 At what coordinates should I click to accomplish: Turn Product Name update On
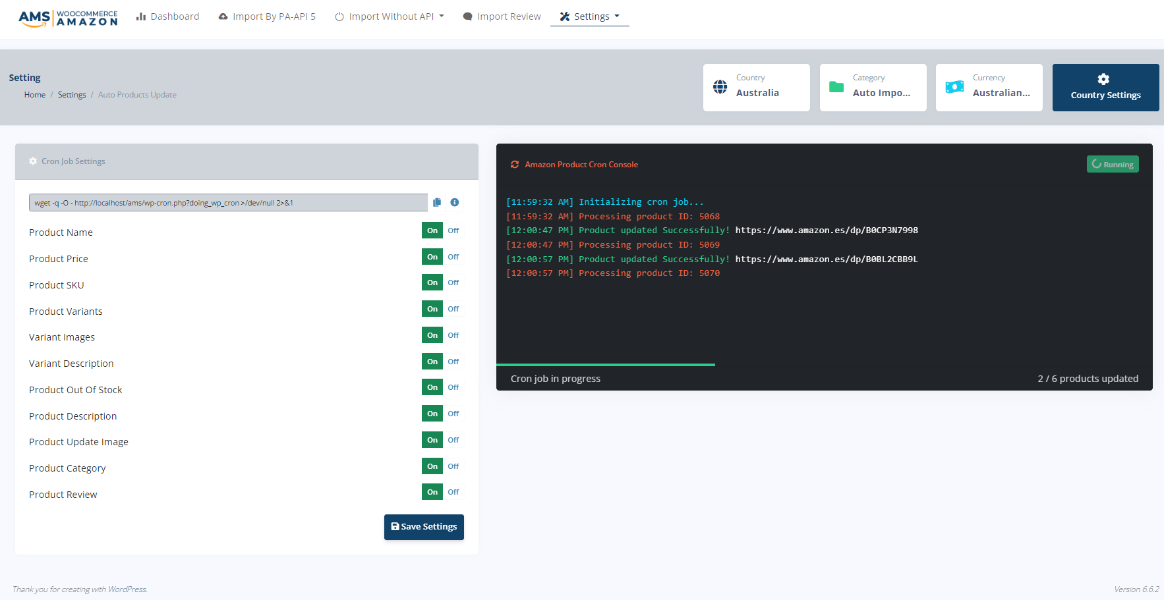(x=432, y=231)
